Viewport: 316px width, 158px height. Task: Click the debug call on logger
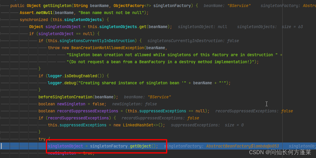tap(70, 83)
